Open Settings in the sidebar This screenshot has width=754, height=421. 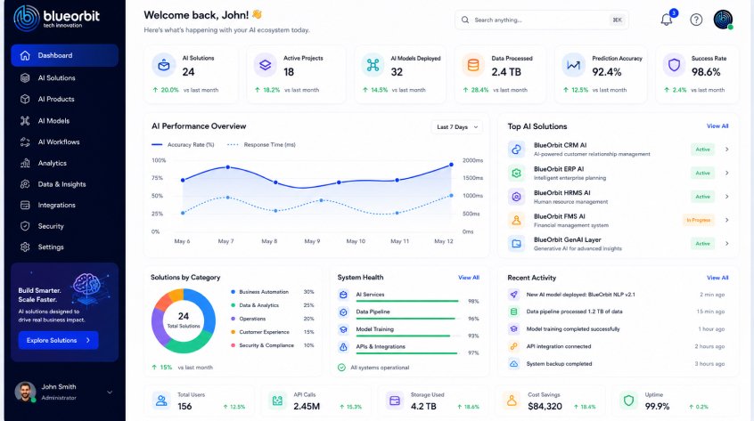pos(64,247)
